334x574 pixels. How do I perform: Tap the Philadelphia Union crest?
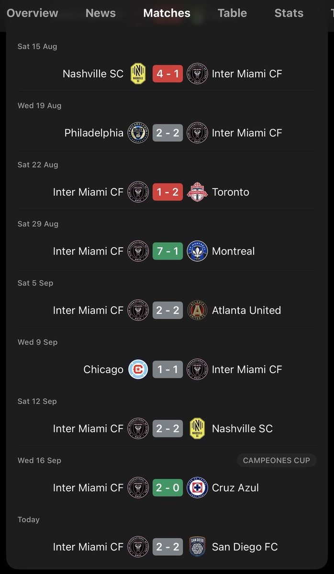click(x=138, y=133)
